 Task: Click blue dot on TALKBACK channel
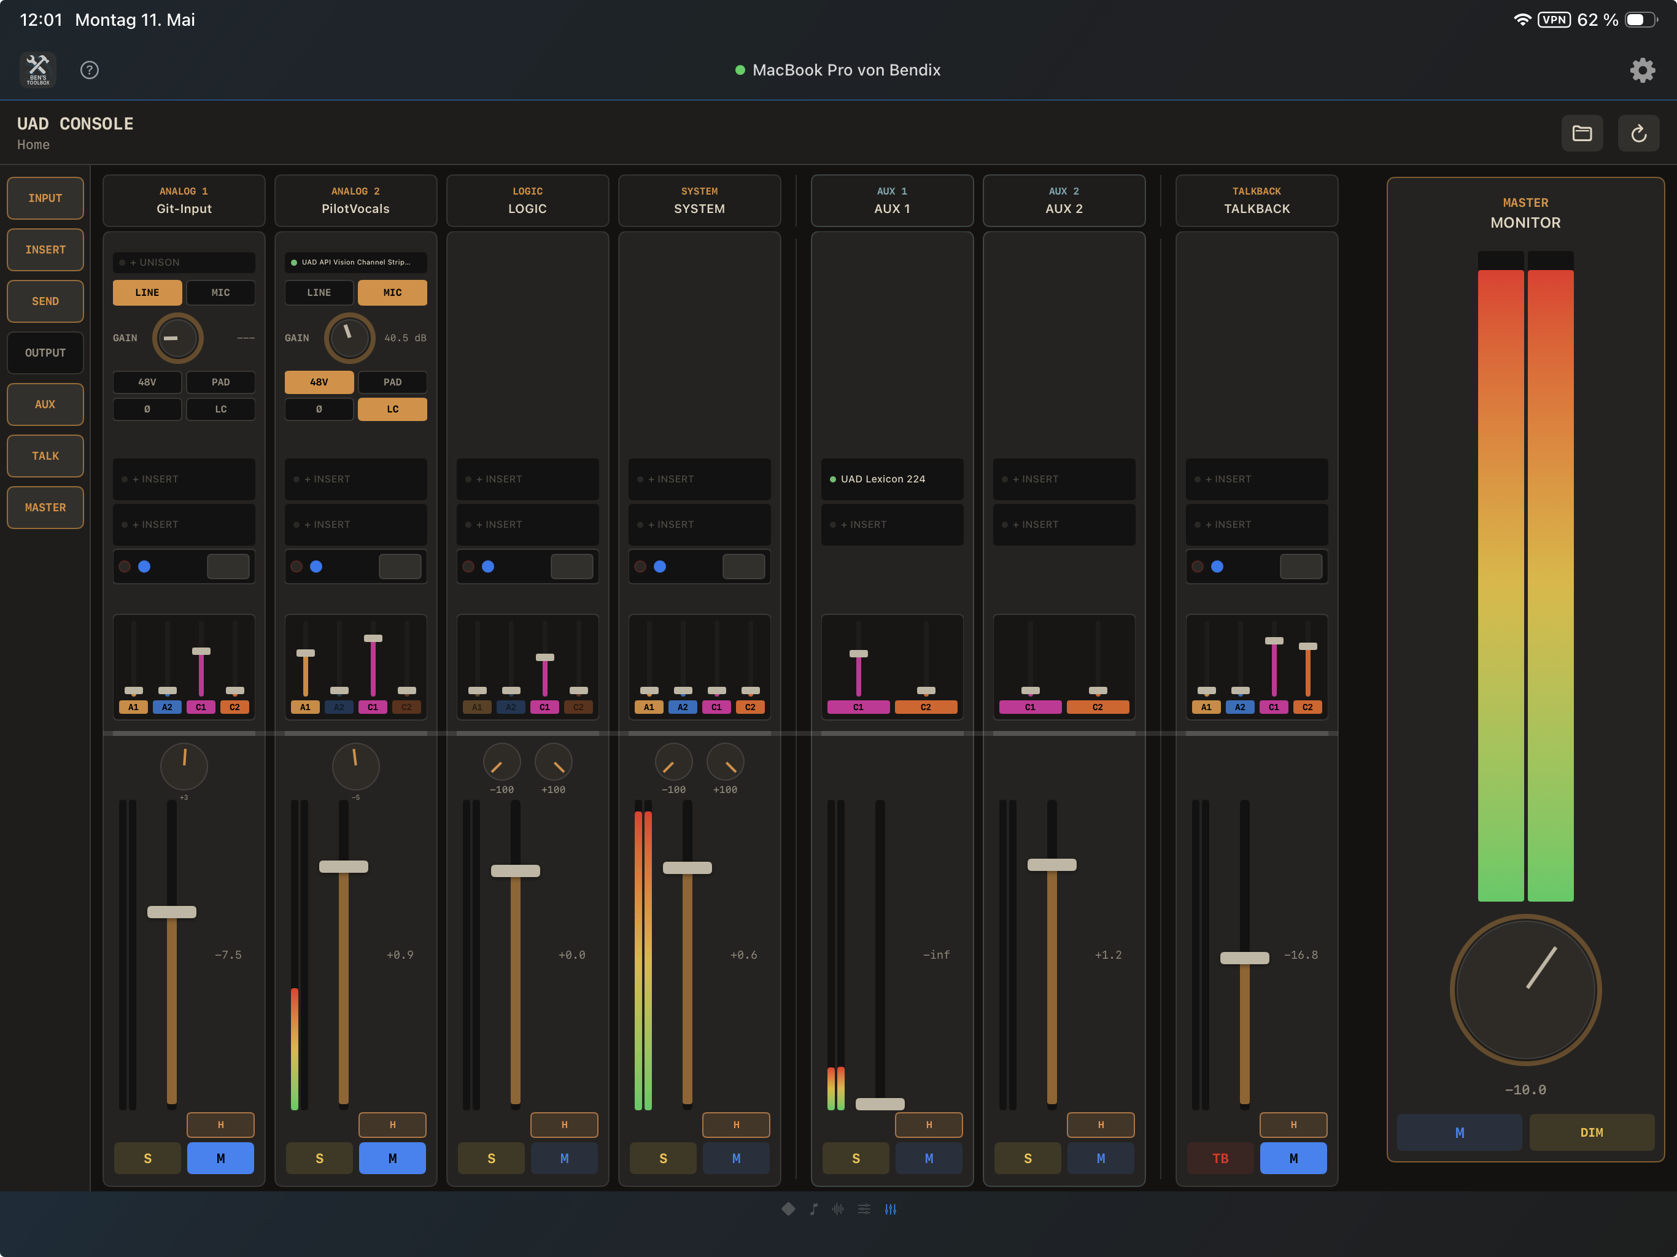coord(1217,567)
